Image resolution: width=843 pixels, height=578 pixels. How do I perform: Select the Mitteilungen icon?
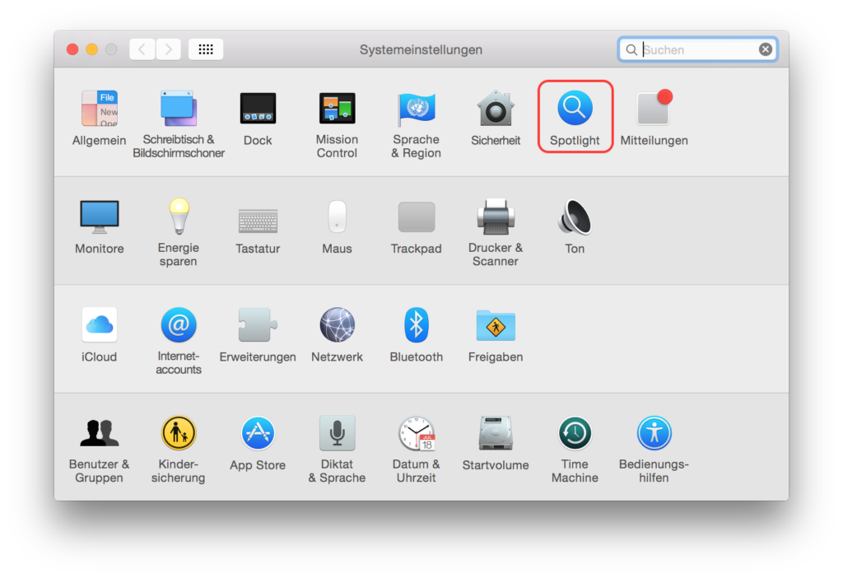654,110
